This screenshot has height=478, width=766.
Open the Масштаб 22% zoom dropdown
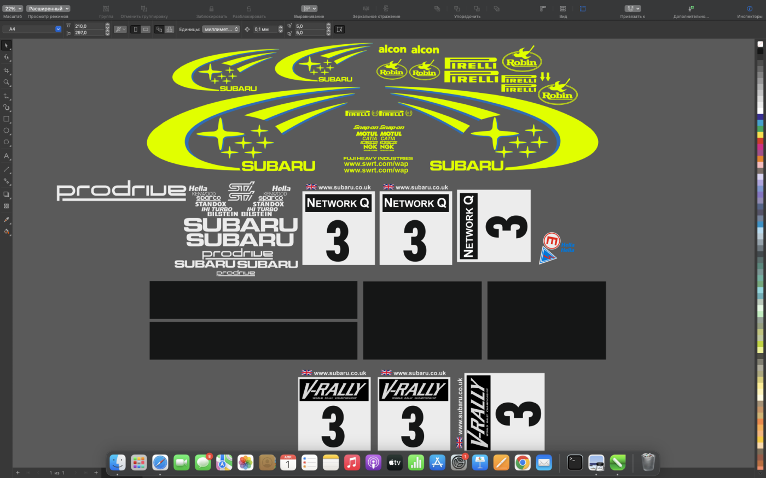[x=13, y=9]
